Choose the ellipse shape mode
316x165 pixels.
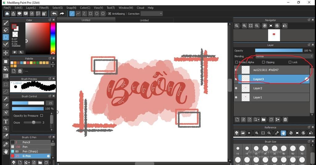pyautogui.click(x=97, y=14)
